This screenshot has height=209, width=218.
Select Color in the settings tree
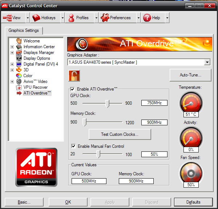pyautogui.click(x=28, y=76)
